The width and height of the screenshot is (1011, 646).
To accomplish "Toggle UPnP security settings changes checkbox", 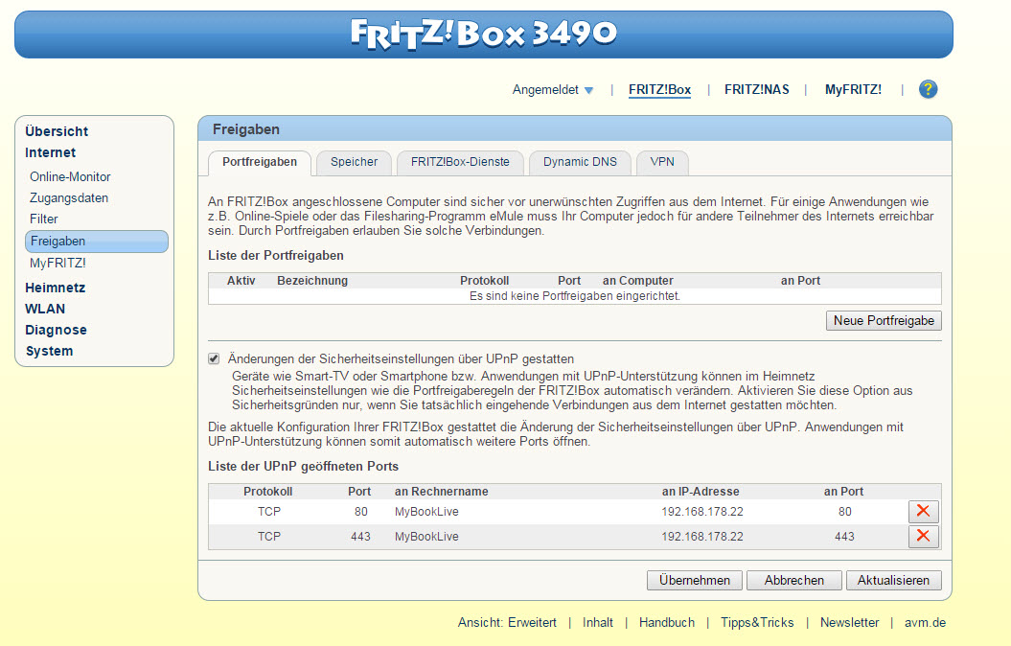I will click(214, 358).
